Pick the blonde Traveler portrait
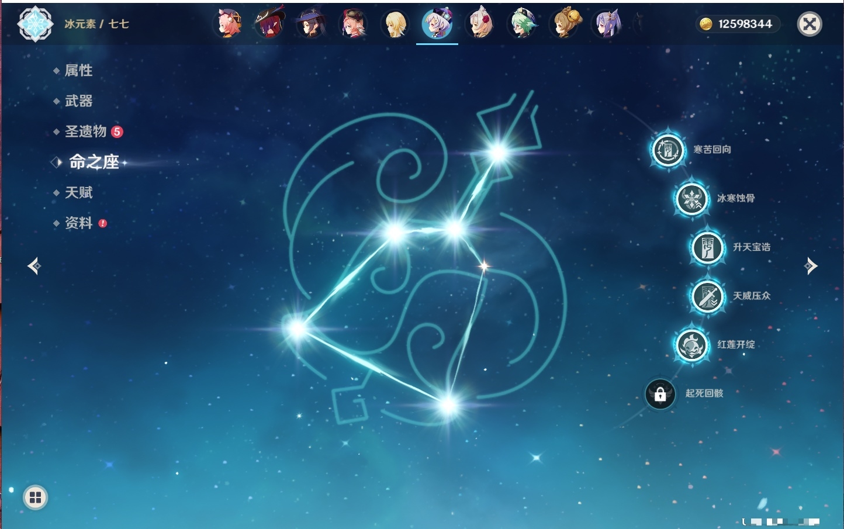The width and height of the screenshot is (844, 529). pyautogui.click(x=395, y=24)
